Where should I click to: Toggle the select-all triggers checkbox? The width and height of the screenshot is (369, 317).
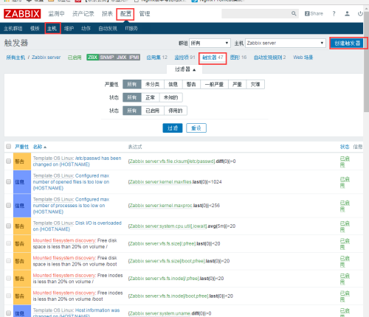point(9,147)
